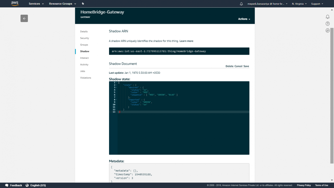Click the "version": 3 metadata line
Image resolution: width=334 pixels, height=188 pixels.
click(123, 178)
